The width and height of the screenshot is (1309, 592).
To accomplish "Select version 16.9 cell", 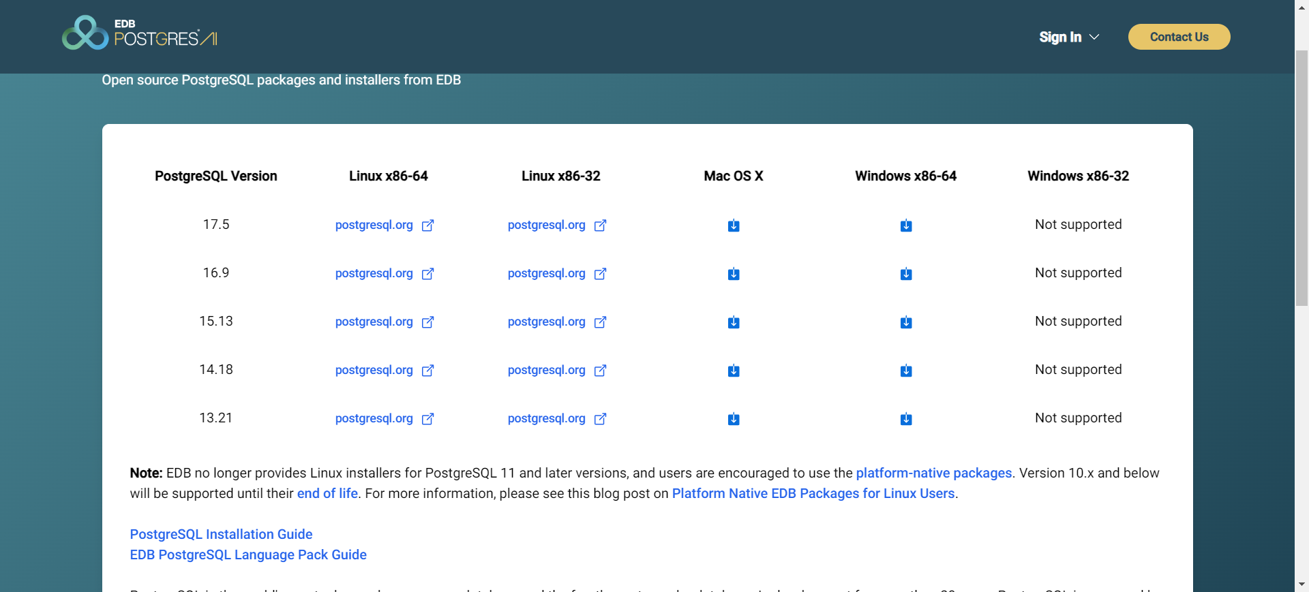I will click(216, 272).
